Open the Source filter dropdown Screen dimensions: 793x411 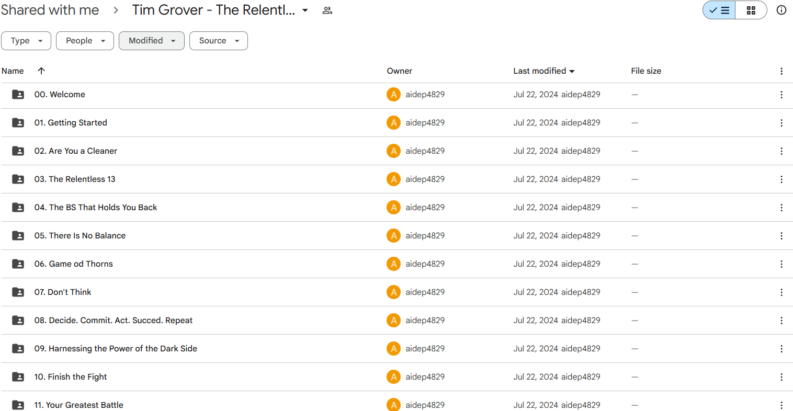click(219, 41)
